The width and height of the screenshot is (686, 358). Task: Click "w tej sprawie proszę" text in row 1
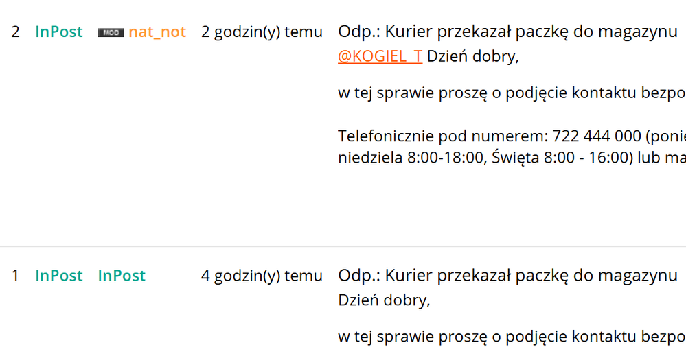click(x=413, y=337)
